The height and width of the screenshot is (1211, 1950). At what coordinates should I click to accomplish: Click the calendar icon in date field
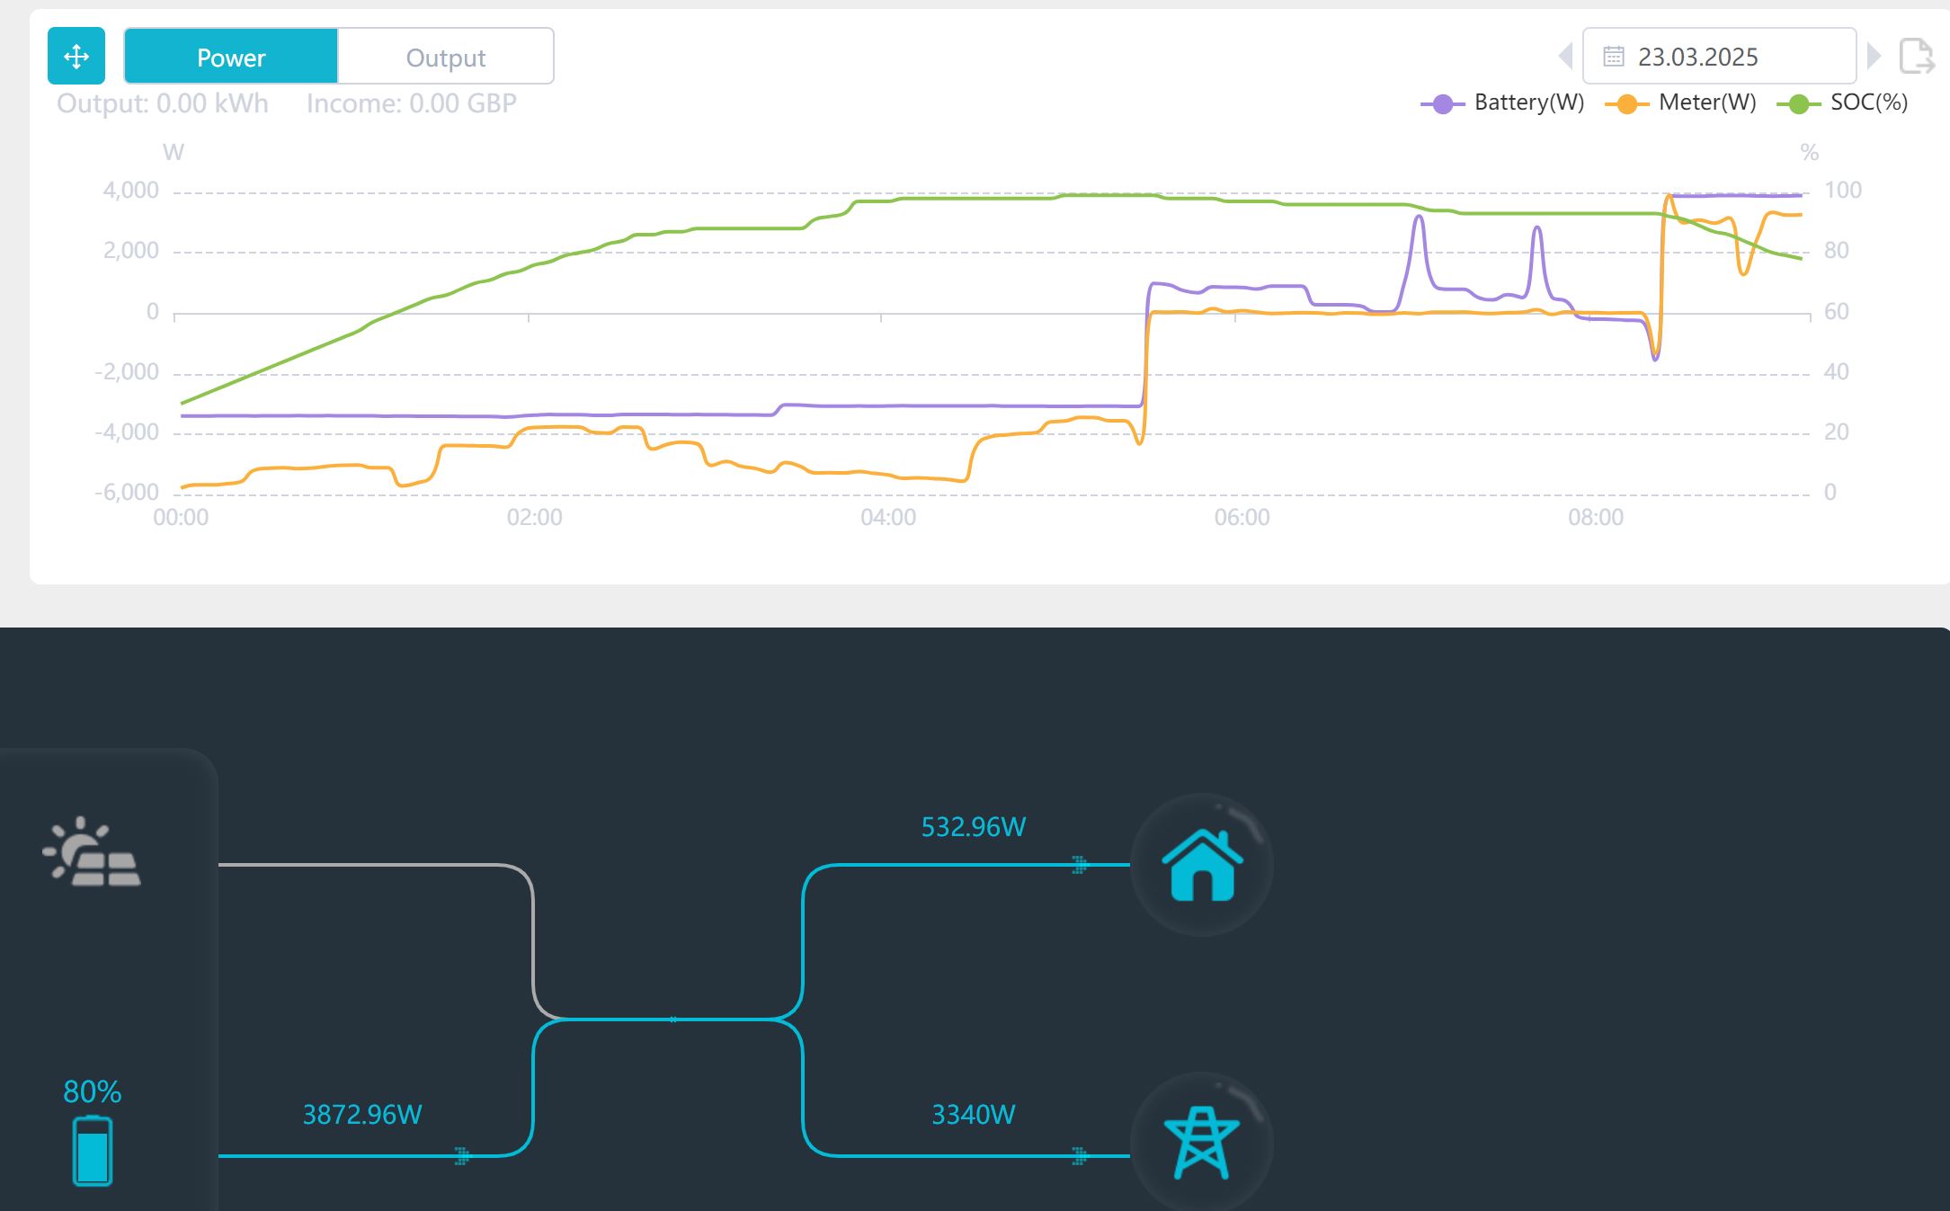(1614, 57)
